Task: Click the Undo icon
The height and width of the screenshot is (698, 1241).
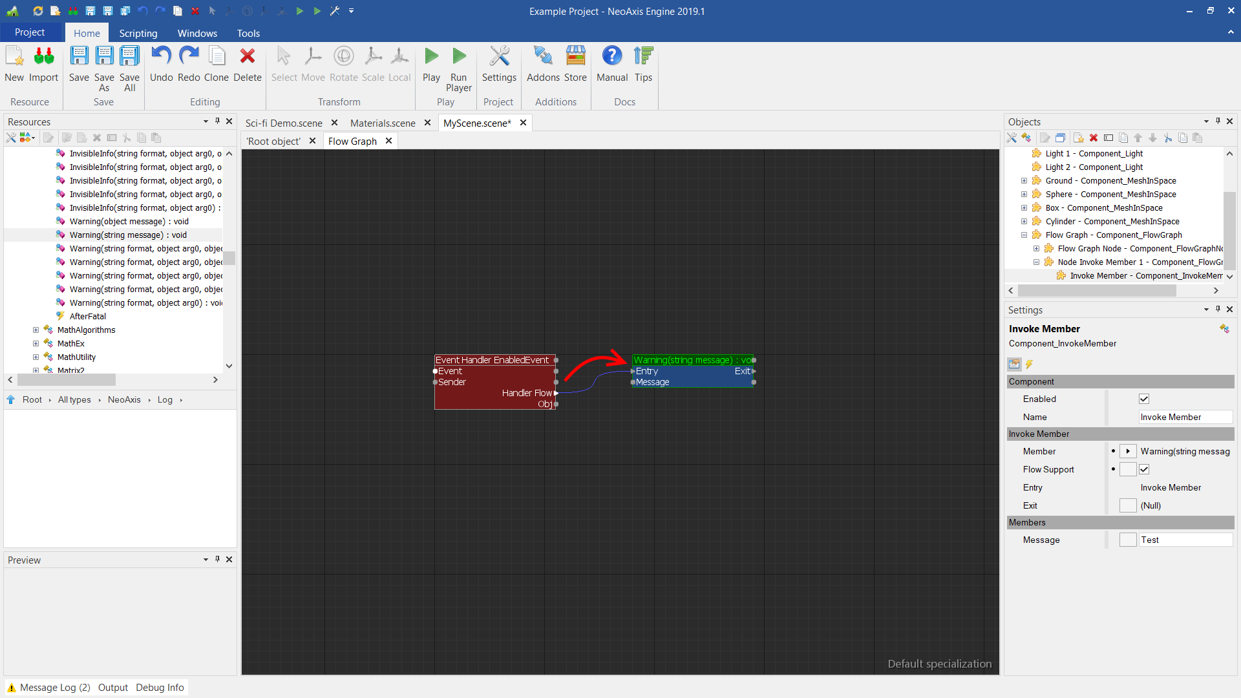Action: click(x=161, y=57)
